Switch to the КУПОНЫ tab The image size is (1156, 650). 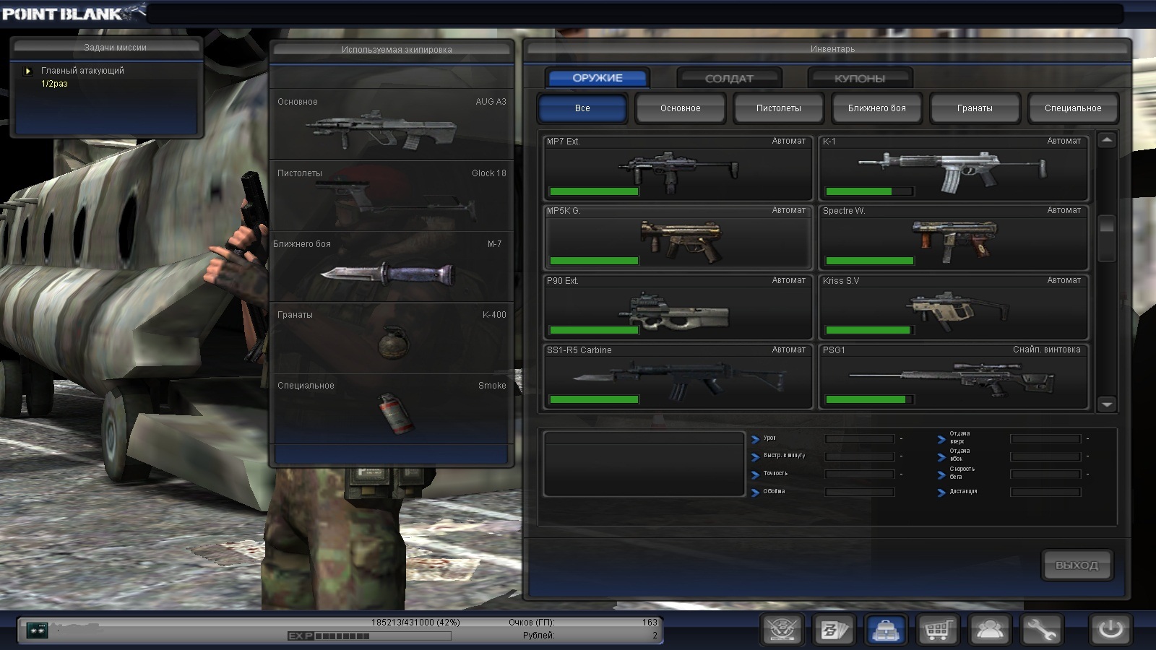(859, 78)
